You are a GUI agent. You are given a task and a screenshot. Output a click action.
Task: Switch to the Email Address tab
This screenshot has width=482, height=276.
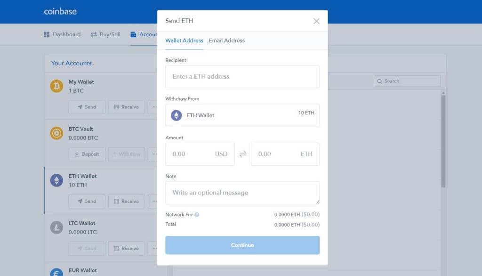coord(227,41)
